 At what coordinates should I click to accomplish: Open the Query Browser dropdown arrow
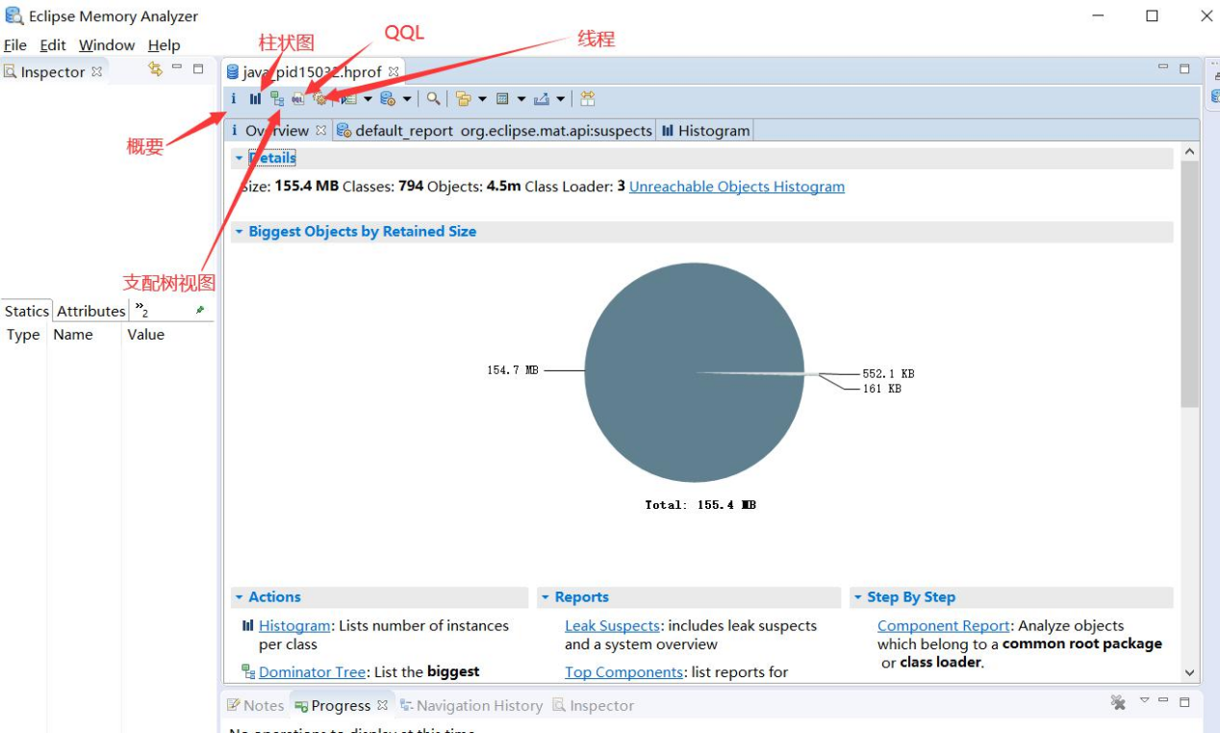coord(406,99)
